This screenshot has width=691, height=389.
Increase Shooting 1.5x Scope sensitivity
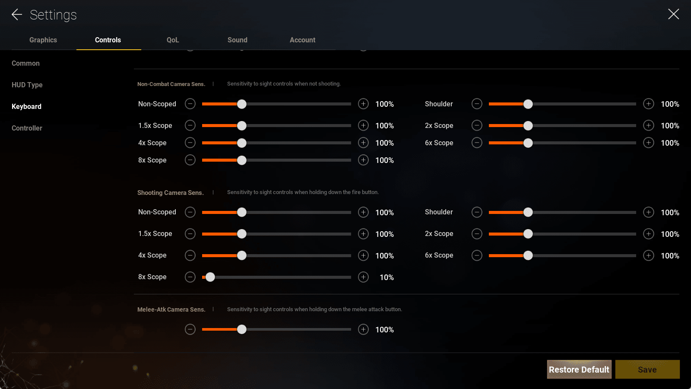click(x=363, y=234)
